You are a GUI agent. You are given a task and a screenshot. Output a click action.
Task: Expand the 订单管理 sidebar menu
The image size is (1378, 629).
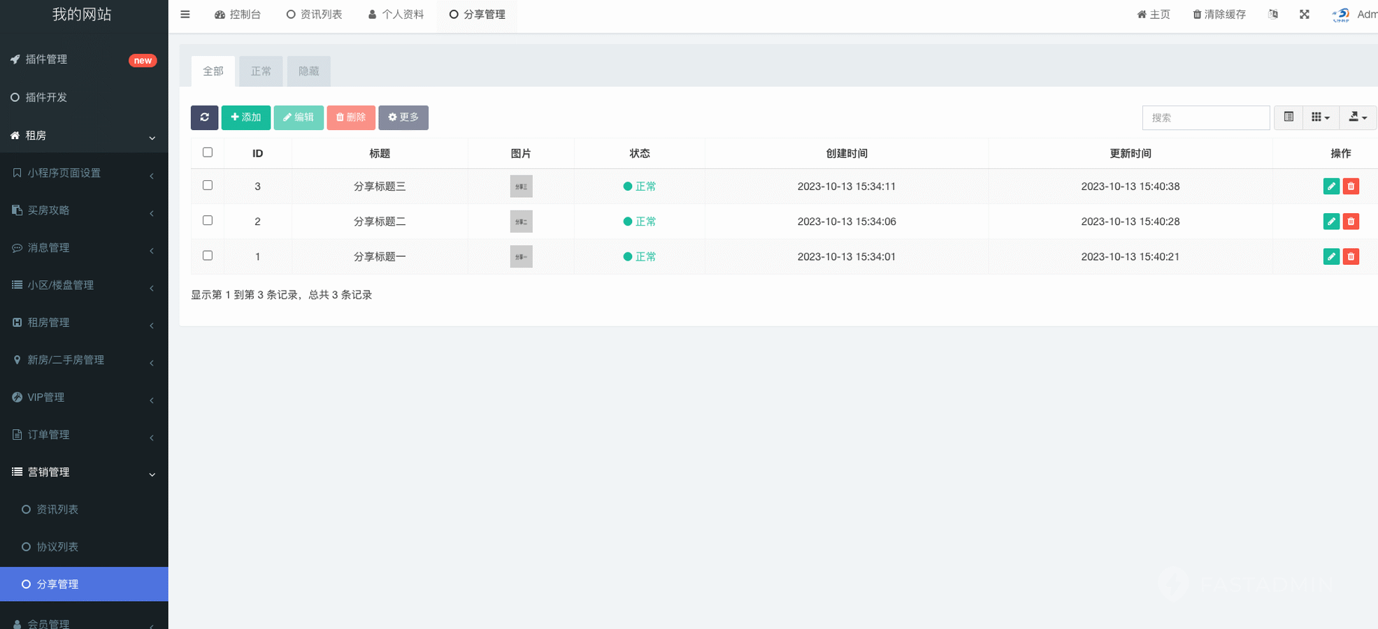coord(84,435)
